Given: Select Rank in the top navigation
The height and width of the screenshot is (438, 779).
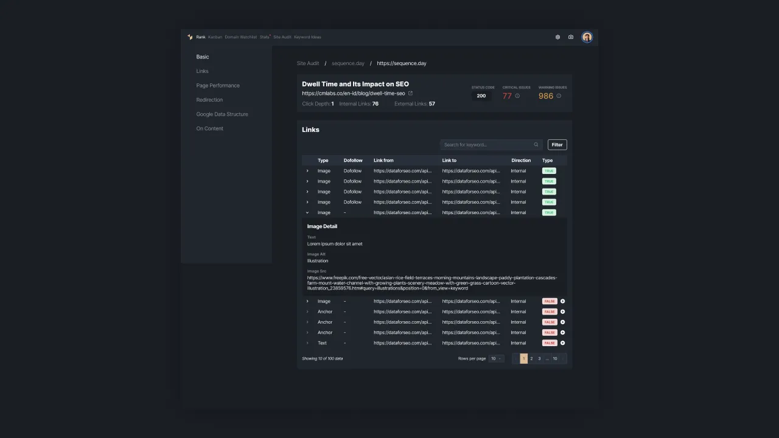Looking at the screenshot, I should [201, 37].
